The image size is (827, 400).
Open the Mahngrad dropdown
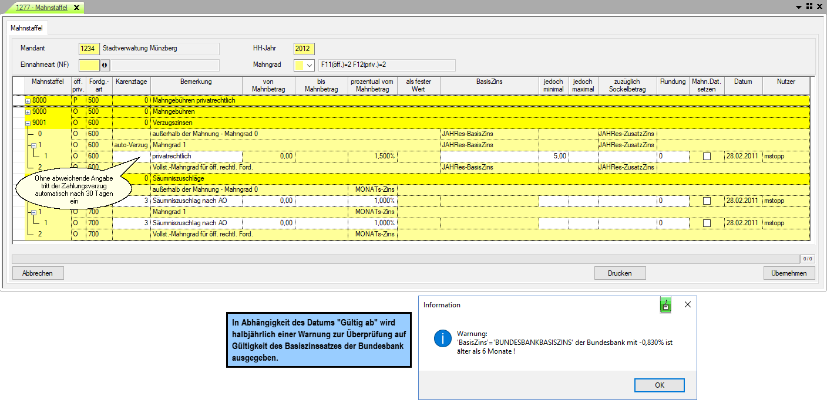pyautogui.click(x=310, y=65)
